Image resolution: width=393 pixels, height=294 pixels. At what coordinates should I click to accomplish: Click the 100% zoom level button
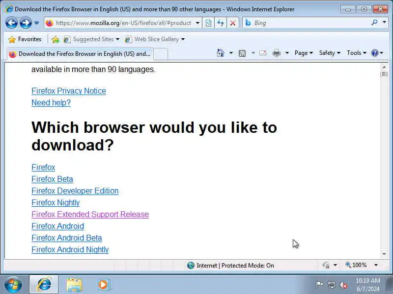tap(356, 265)
